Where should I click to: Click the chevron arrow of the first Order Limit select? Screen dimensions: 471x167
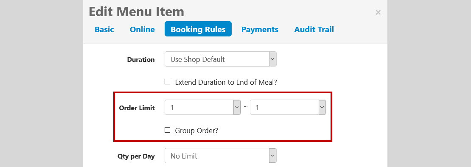237,107
